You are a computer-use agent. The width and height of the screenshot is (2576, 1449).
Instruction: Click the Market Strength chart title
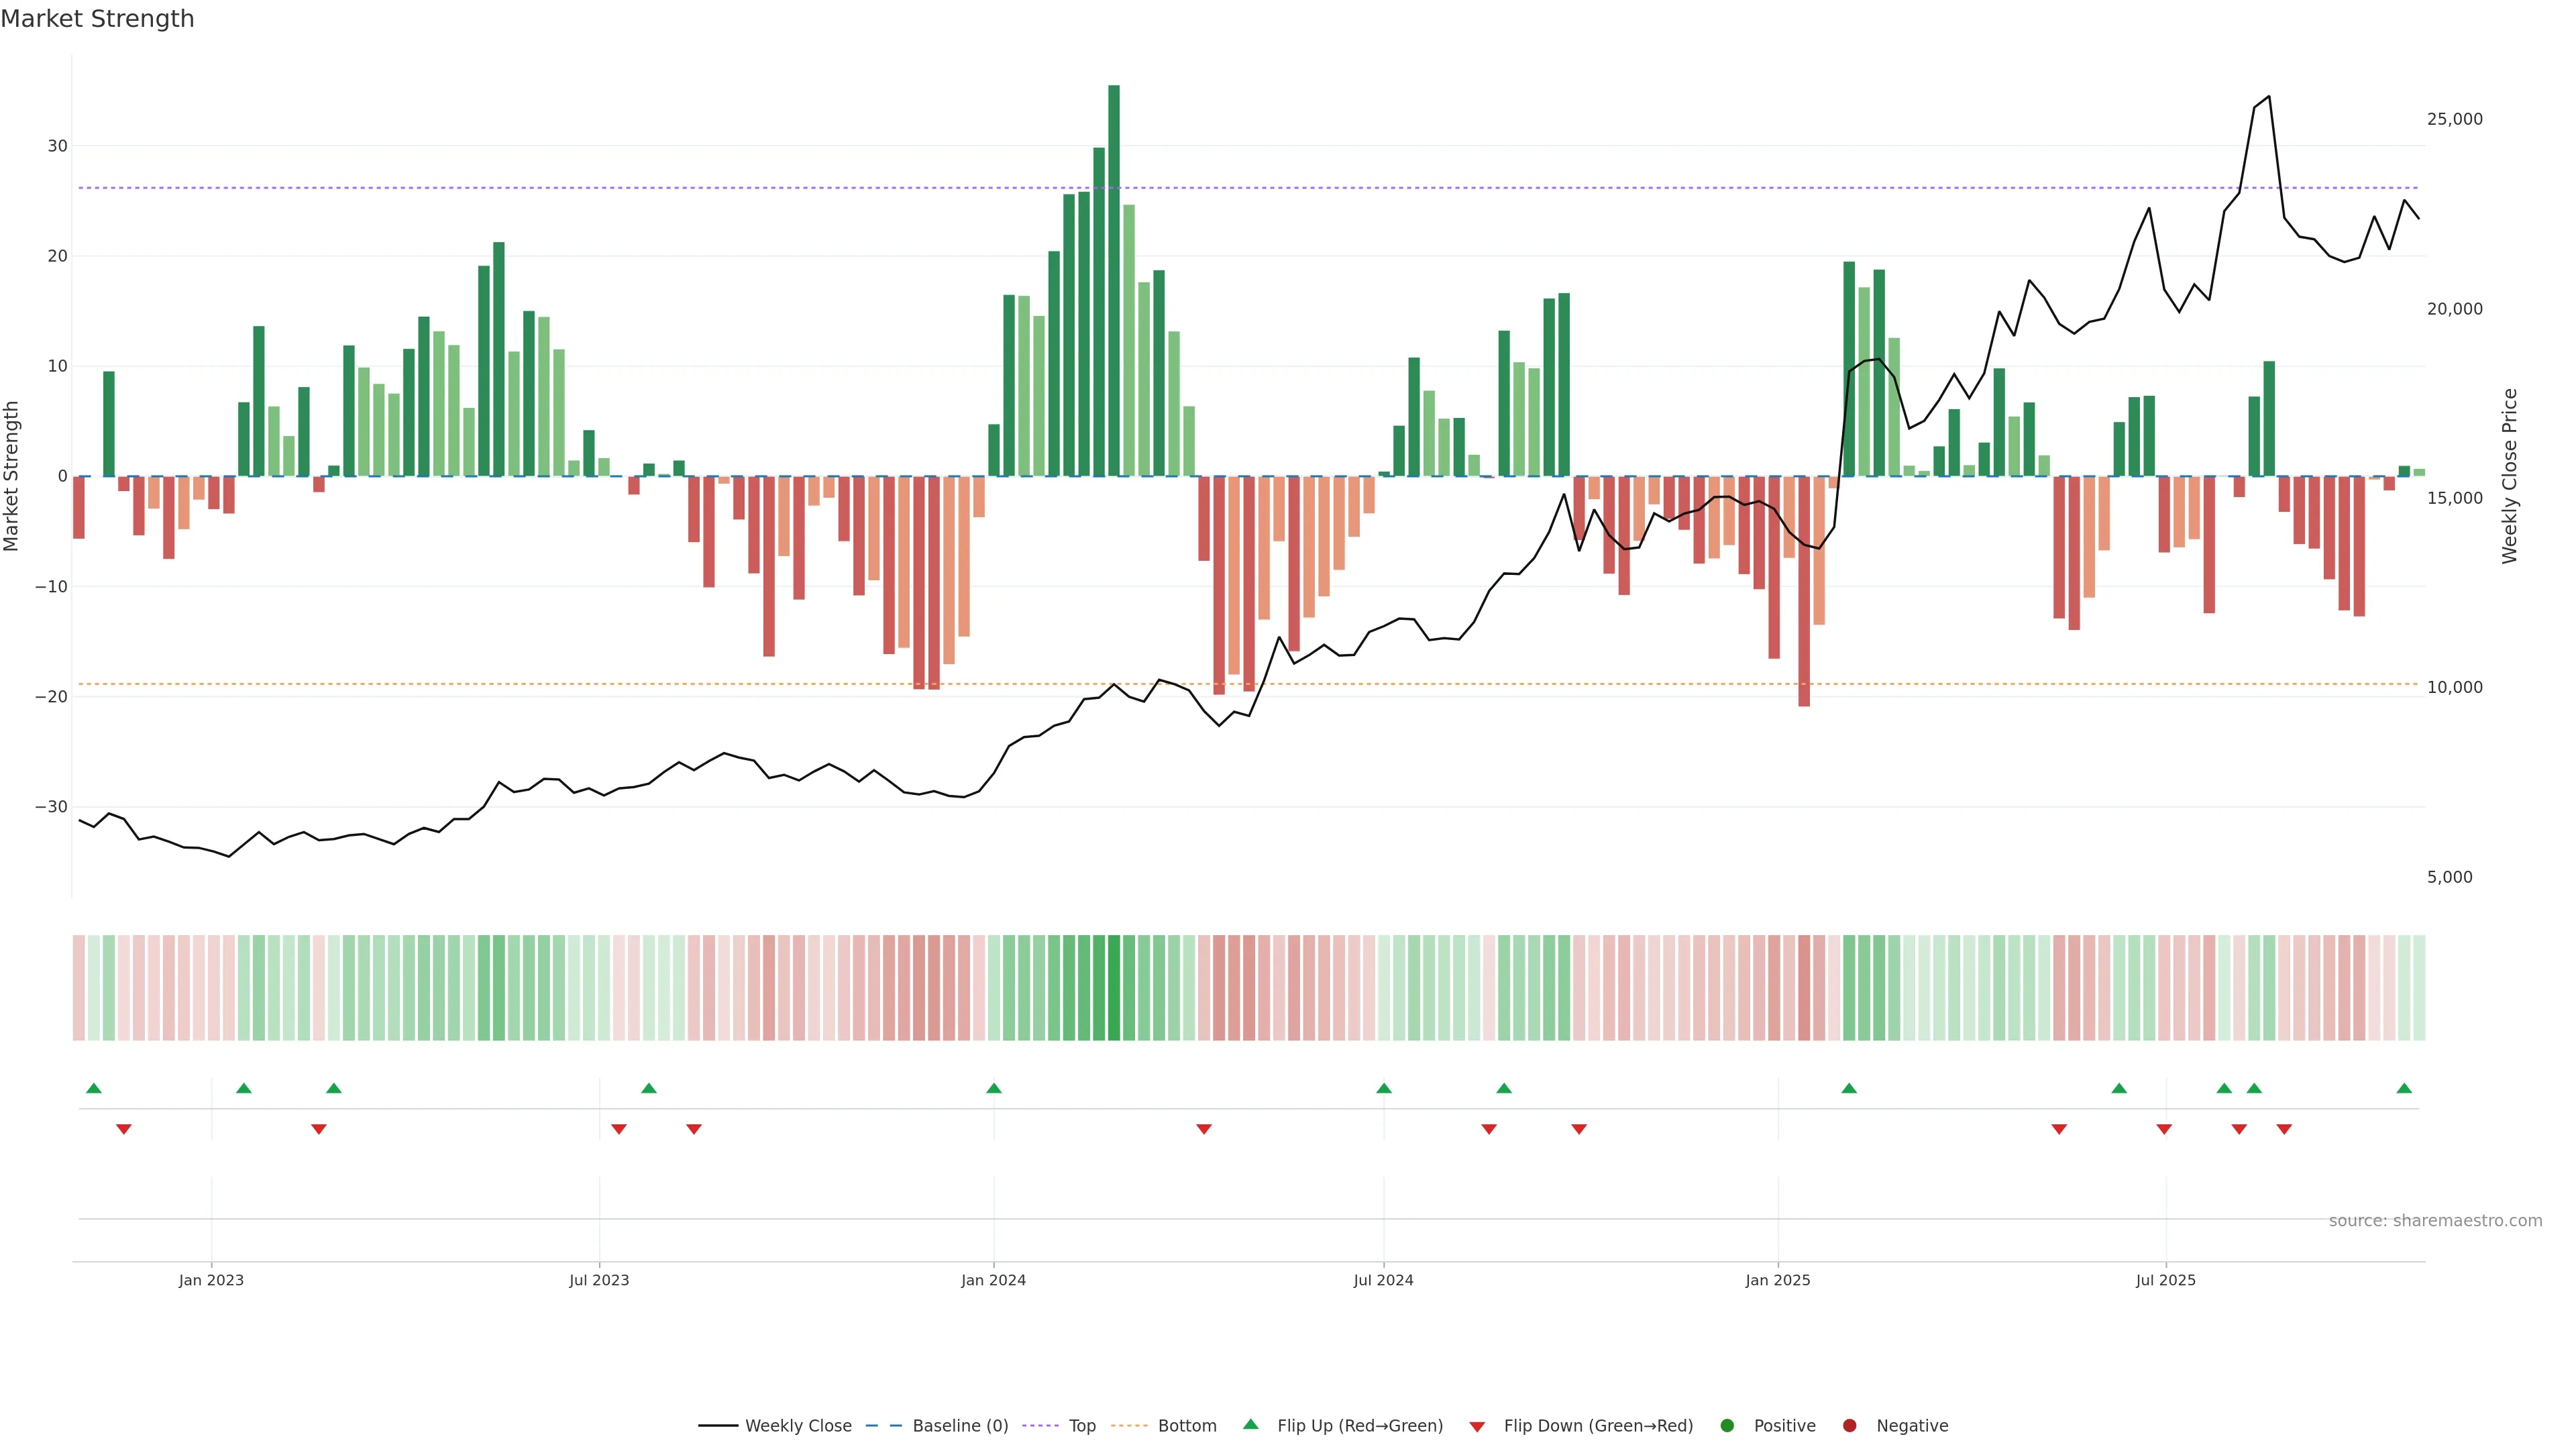pos(97,19)
